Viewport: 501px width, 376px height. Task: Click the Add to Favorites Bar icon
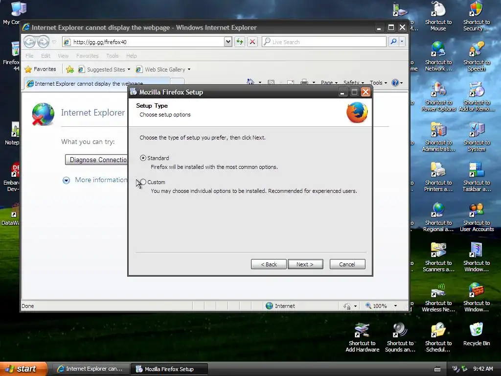tap(69, 70)
